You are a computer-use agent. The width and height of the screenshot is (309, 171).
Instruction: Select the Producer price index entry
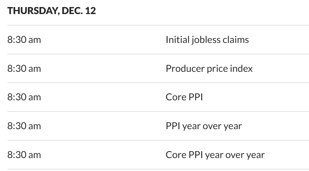209,68
